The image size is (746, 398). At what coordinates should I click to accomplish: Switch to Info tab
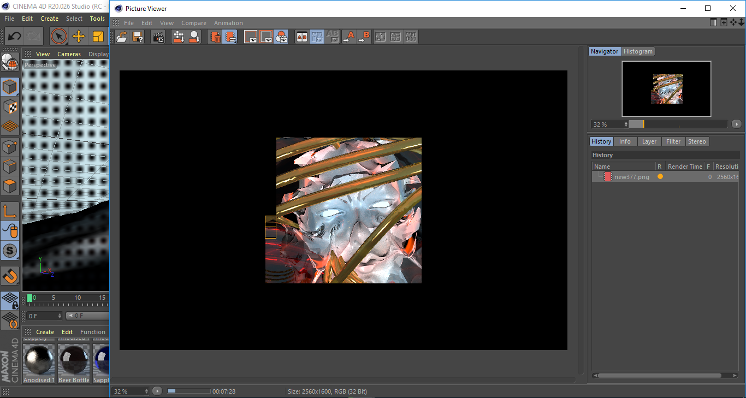[x=625, y=141]
